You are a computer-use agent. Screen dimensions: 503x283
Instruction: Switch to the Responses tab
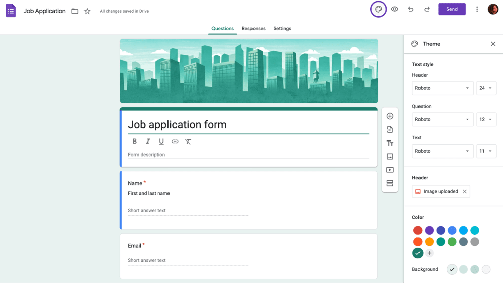coord(254,29)
